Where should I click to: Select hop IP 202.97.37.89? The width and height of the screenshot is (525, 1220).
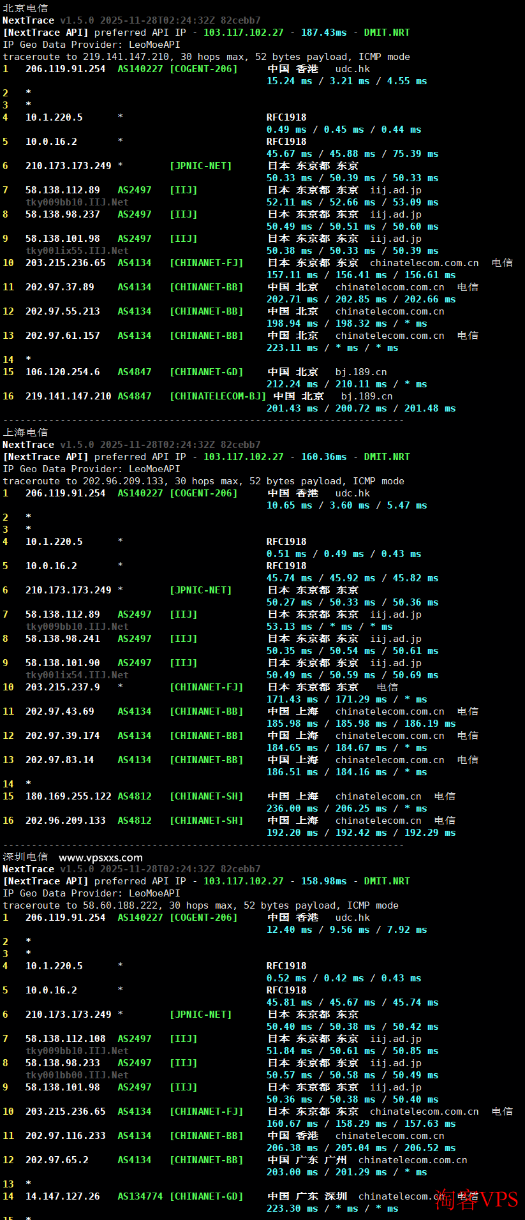tap(59, 287)
